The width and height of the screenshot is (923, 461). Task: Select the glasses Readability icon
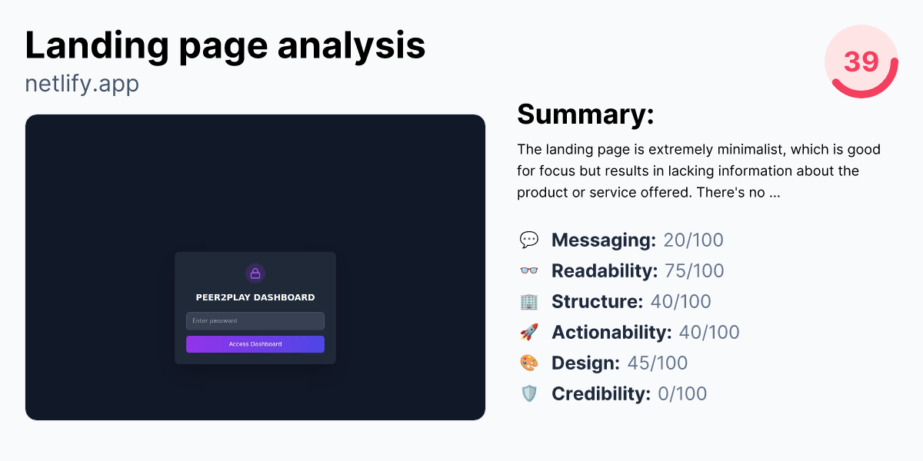click(529, 270)
